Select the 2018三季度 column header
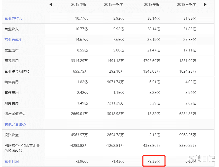The image size is (219, 167). pyautogui.click(x=186, y=5)
